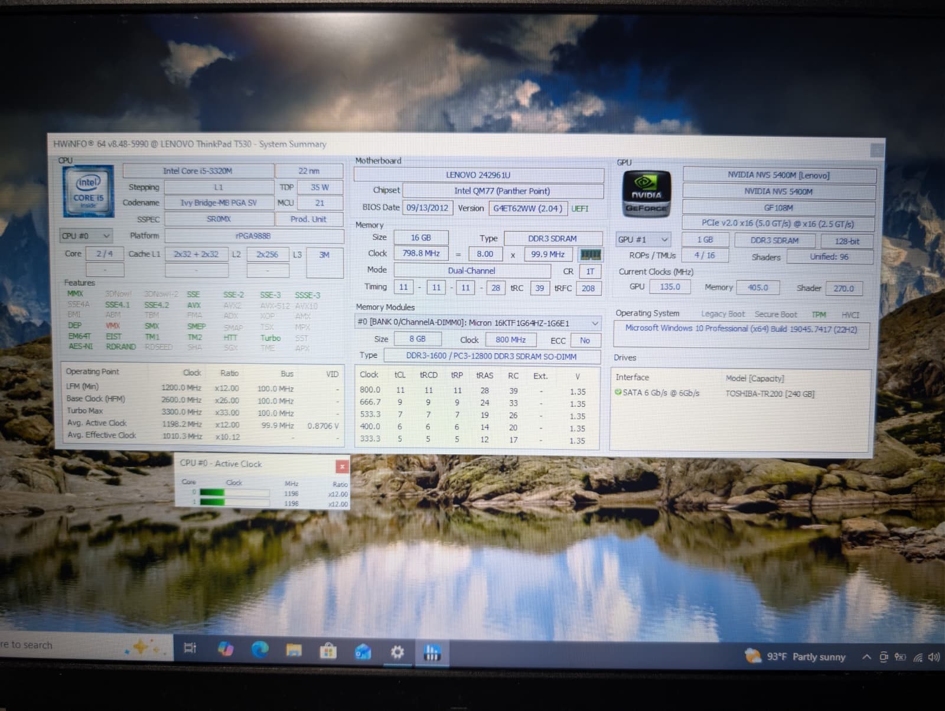Click the Windows 10 Professional OS text
This screenshot has height=711, width=945.
click(741, 329)
